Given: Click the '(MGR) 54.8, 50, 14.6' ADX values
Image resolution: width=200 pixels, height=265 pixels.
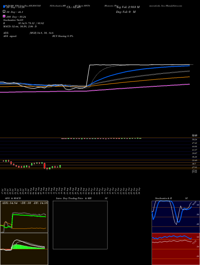Looking at the screenshot, I should click(42, 33).
